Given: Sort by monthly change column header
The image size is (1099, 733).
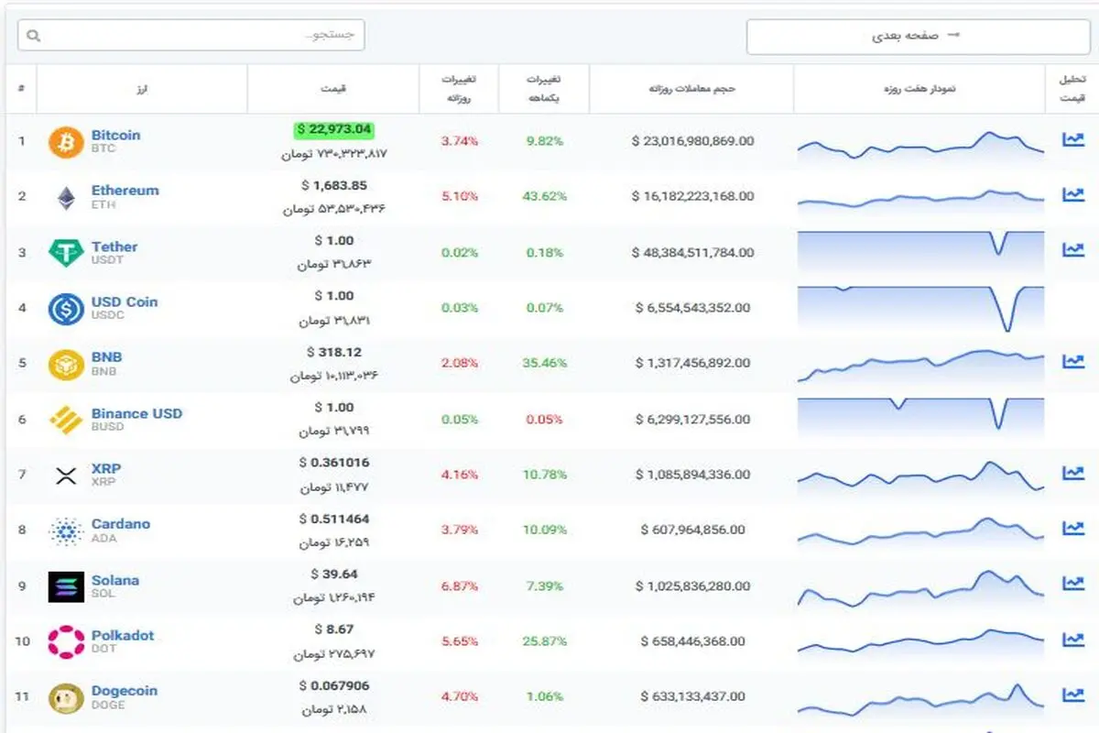Looking at the screenshot, I should [544, 89].
